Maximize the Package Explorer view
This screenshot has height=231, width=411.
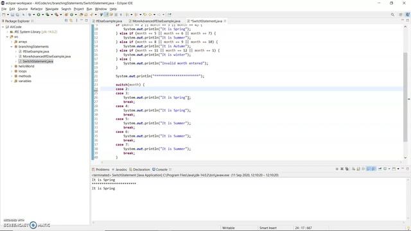87,21
